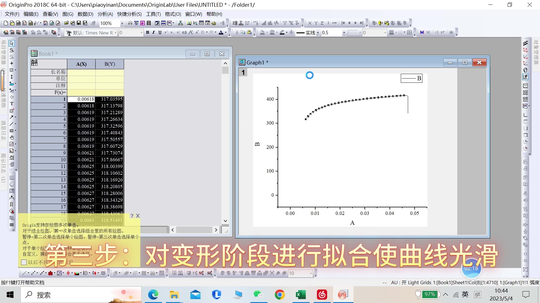The height and width of the screenshot is (303, 540).
Task: Click the Book1 vertical scrollbar down arrow
Action: tap(225, 221)
